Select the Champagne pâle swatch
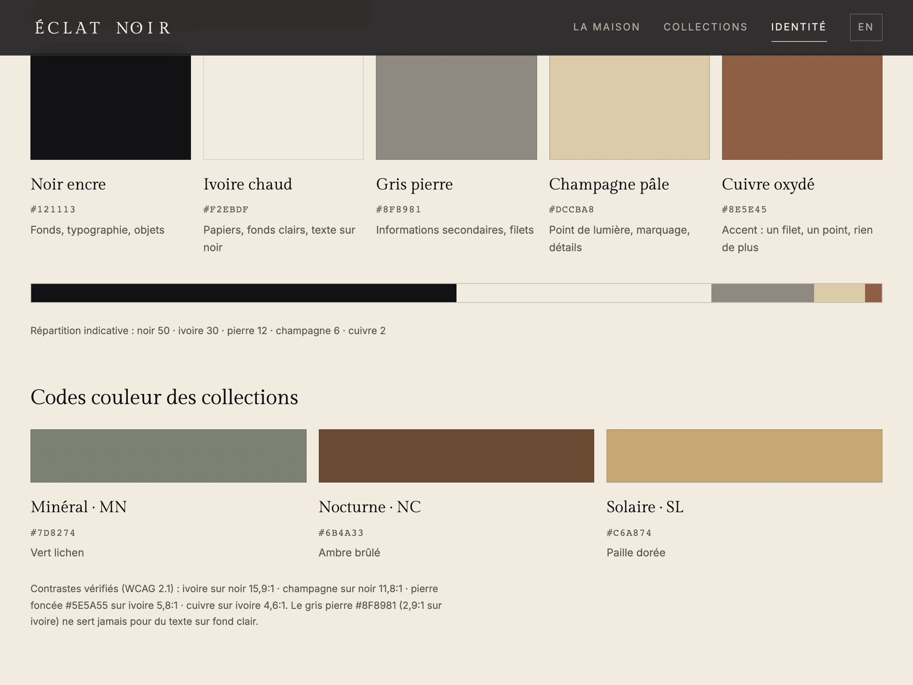The width and height of the screenshot is (913, 685). 629,107
